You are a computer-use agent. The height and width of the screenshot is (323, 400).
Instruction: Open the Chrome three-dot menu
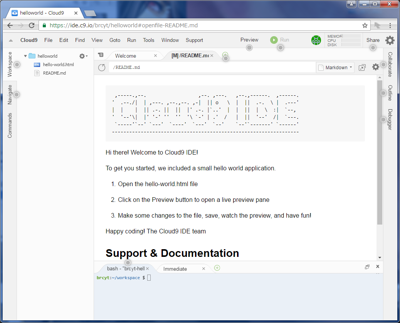[x=390, y=25]
